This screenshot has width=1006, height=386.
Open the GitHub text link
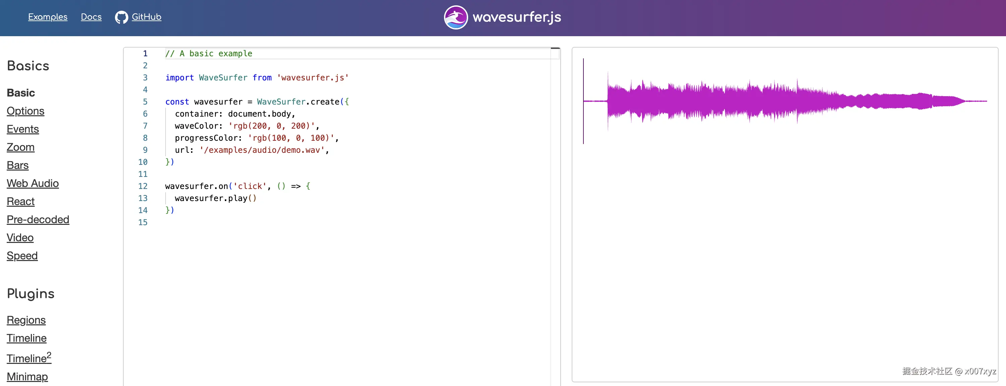point(146,17)
